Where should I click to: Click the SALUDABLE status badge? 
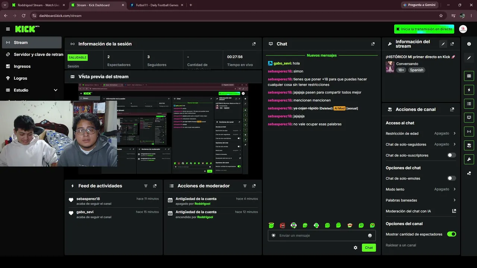pos(78,58)
